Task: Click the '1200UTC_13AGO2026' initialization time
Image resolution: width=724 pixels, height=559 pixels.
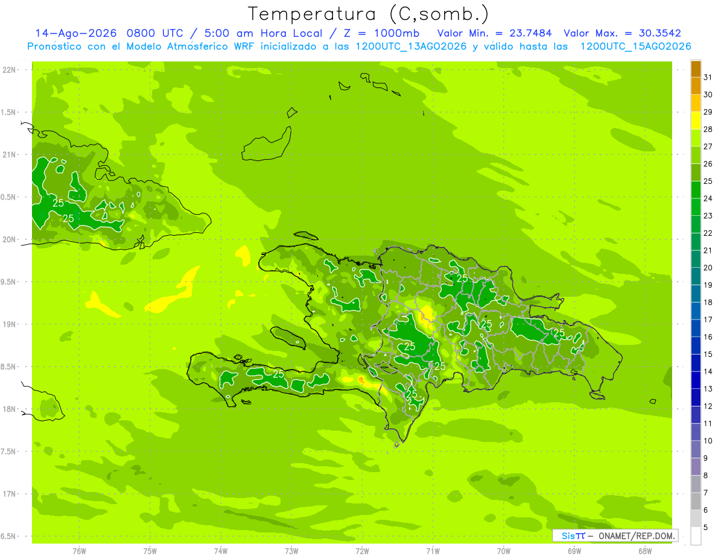Action: click(x=410, y=46)
